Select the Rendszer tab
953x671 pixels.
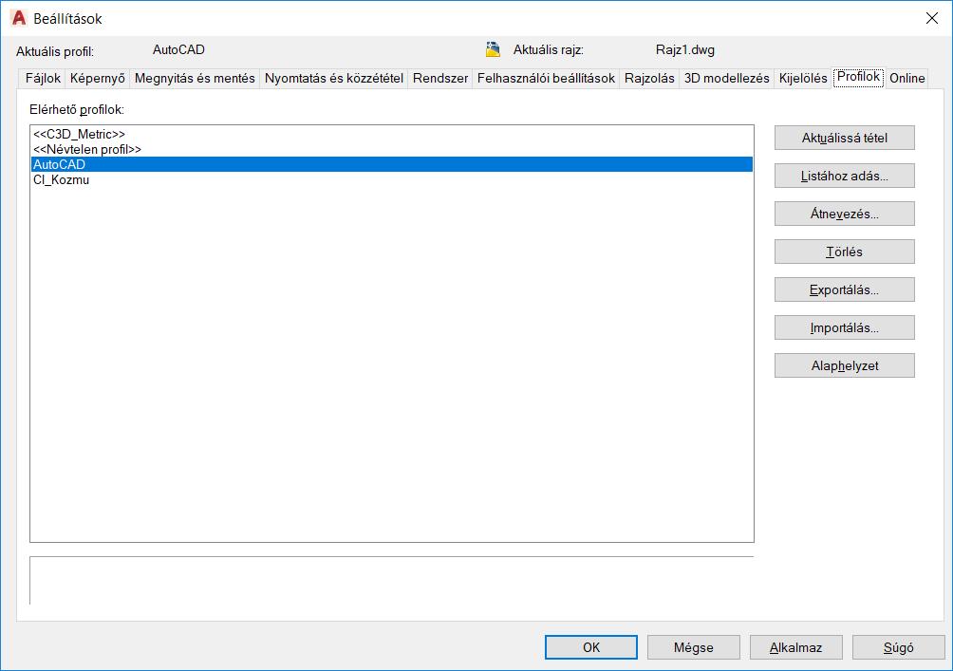tap(440, 79)
